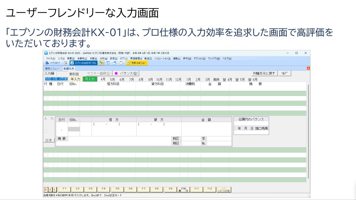Select the 12月 month tab
The height and width of the screenshot is (200, 356).
(x=178, y=79)
